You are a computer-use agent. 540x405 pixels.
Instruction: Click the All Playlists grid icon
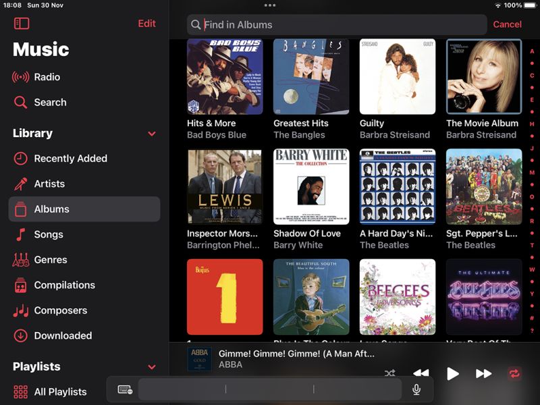click(21, 392)
